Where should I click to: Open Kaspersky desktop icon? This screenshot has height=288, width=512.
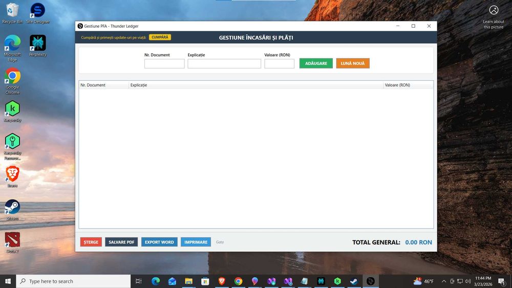[12, 112]
